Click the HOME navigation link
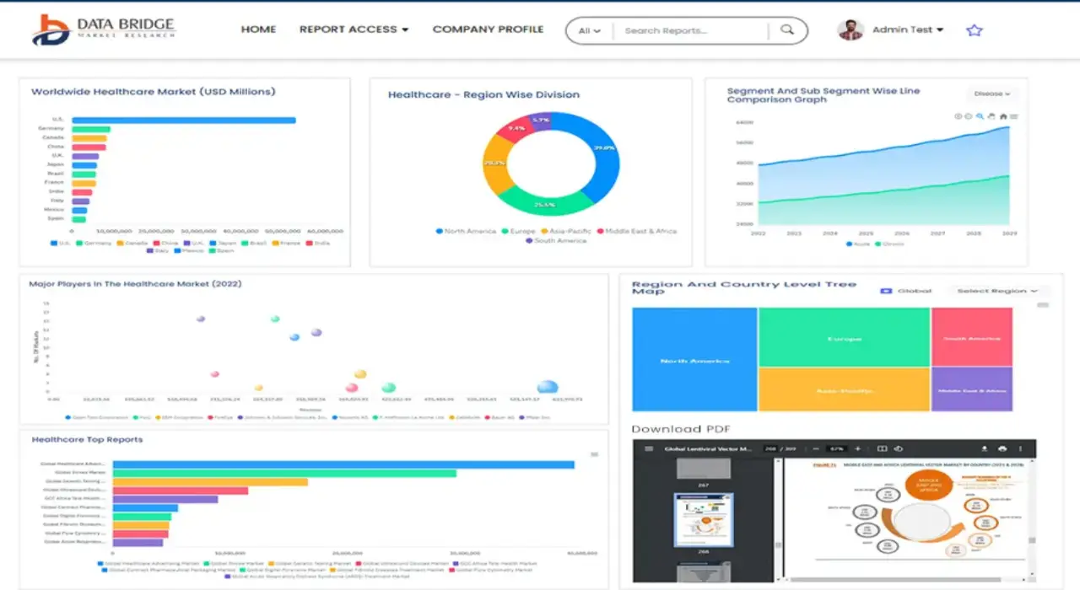 pos(258,29)
